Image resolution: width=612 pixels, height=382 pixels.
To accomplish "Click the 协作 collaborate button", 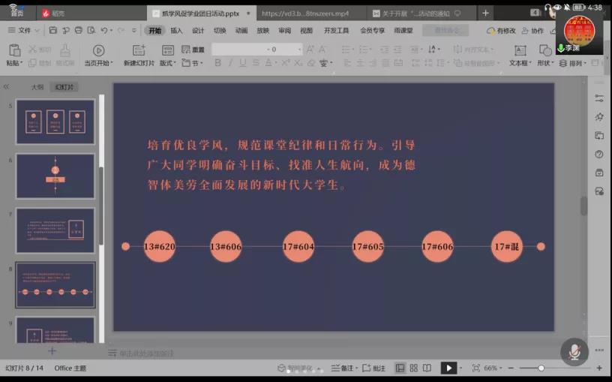I will point(532,31).
